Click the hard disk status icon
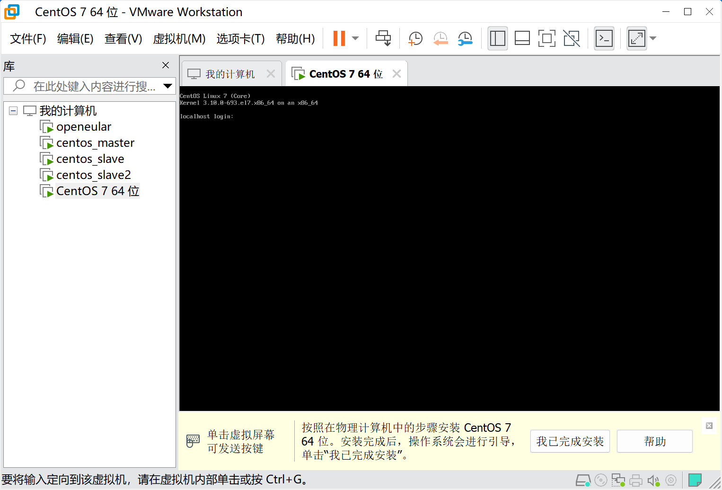 [583, 481]
